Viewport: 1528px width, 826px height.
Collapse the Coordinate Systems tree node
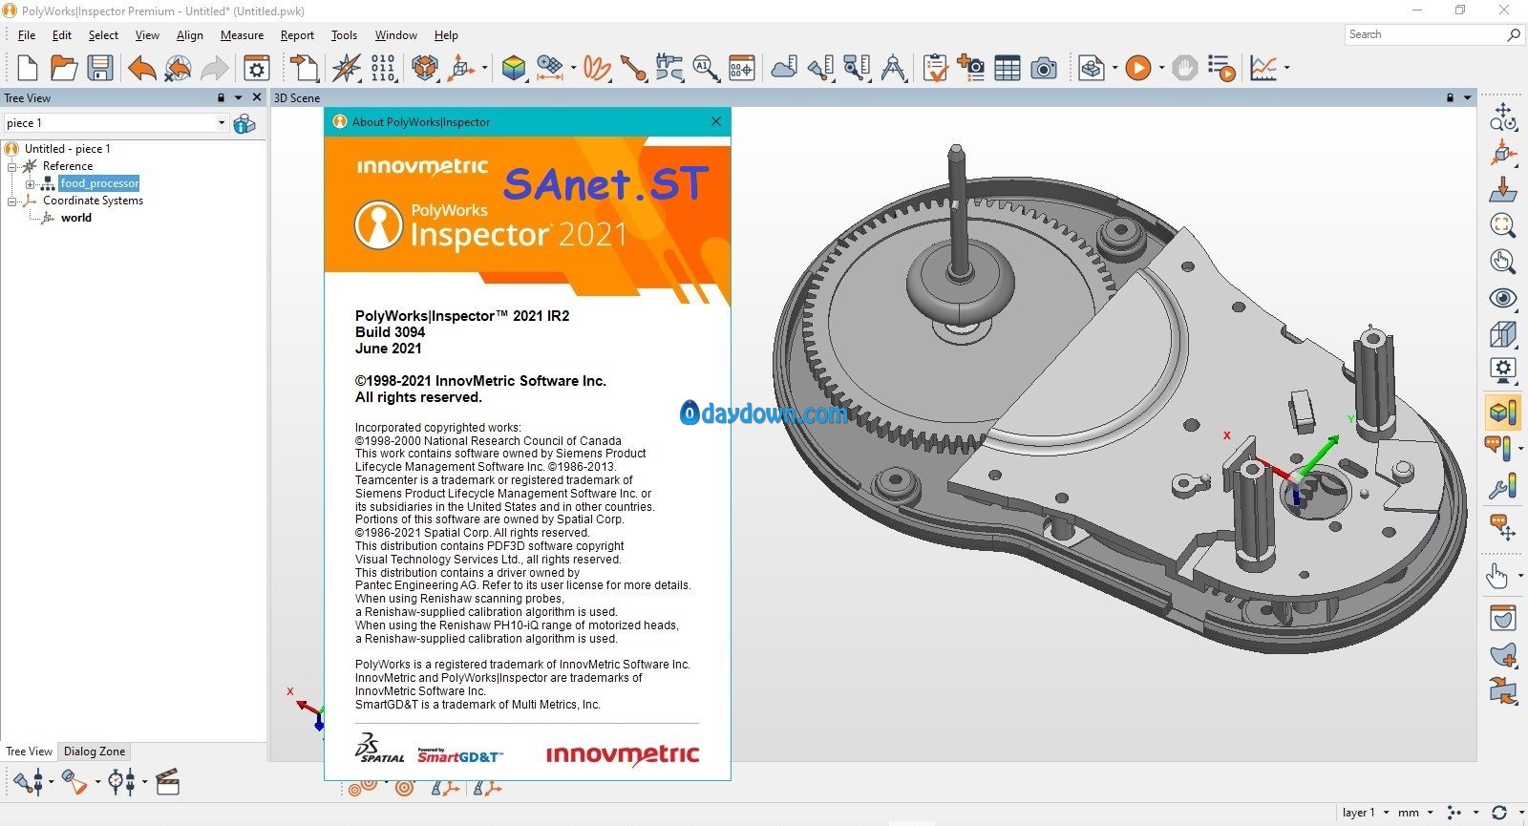click(12, 201)
